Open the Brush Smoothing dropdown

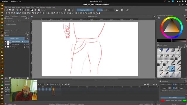(23, 21)
